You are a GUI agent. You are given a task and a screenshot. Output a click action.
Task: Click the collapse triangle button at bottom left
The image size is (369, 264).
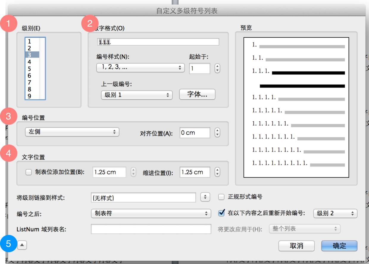coord(22,245)
